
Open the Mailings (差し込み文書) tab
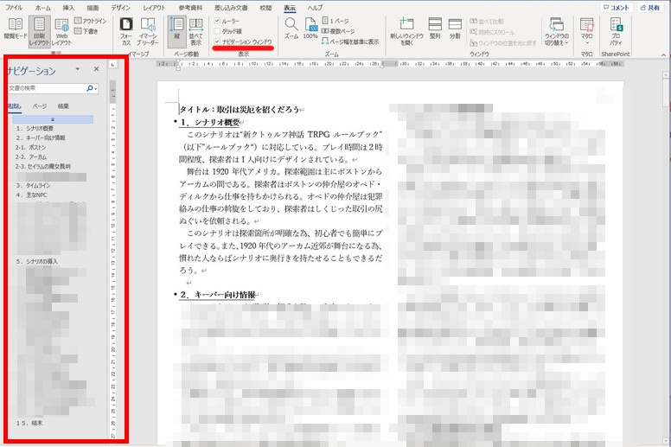coord(231,8)
